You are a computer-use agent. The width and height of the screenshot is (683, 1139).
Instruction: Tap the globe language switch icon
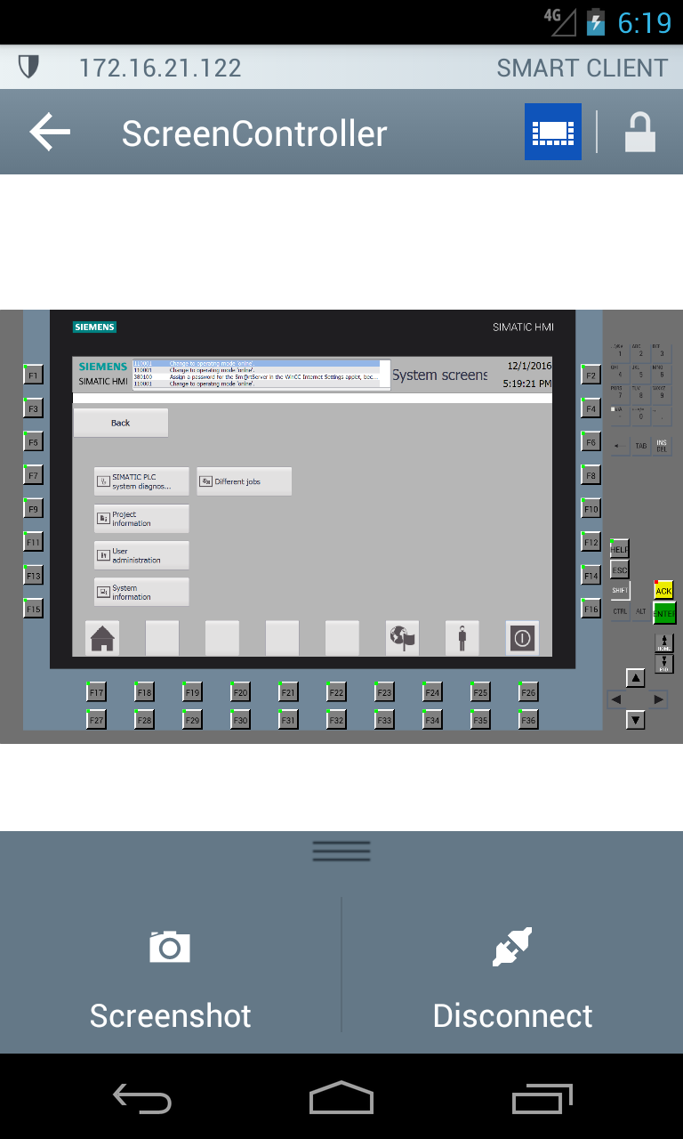(402, 638)
